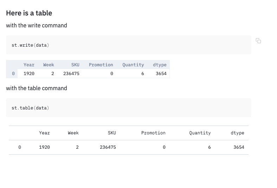Select the 236475 cell in the upper dataframe
This screenshot has width=277, height=188.
(x=71, y=74)
